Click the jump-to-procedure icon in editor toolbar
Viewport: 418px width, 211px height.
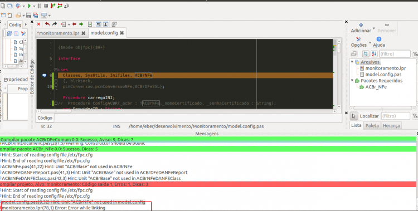click(x=64, y=24)
